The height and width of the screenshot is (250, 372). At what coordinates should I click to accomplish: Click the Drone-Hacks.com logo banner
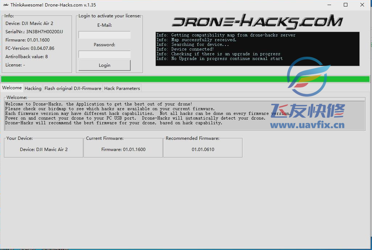tap(257, 22)
